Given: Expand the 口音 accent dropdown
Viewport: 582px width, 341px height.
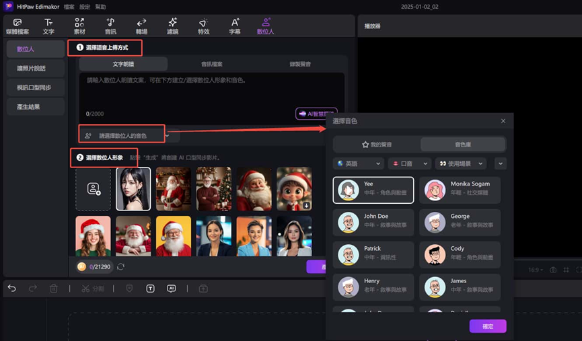Looking at the screenshot, I should click(408, 163).
